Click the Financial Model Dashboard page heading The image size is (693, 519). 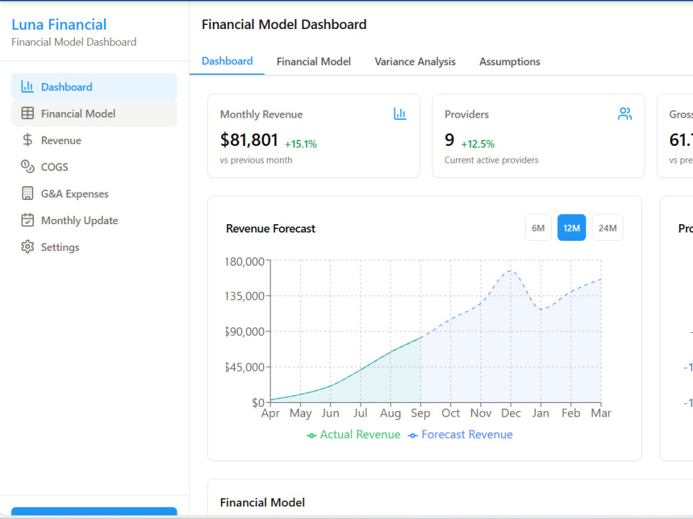tap(284, 24)
